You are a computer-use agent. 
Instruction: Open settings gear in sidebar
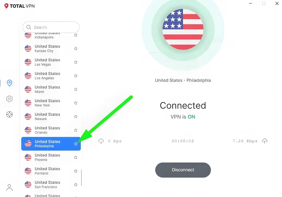(10, 99)
